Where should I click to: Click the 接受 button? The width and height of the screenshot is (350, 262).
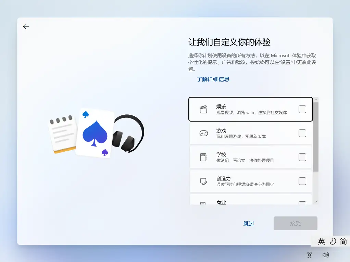tap(295, 223)
